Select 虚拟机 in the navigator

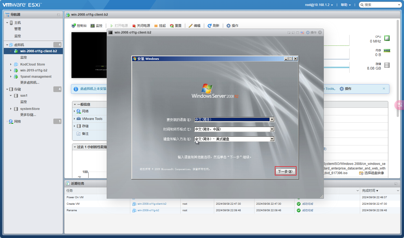click(x=19, y=45)
